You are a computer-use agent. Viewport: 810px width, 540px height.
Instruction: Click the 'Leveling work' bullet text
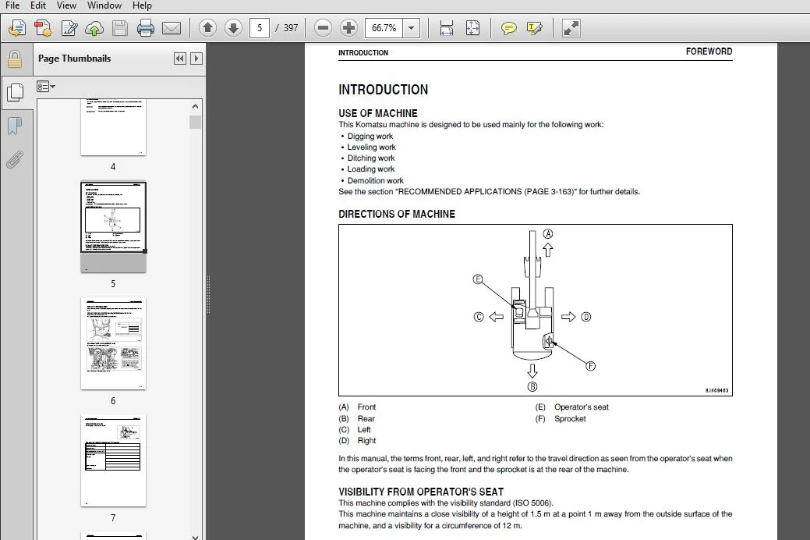[x=371, y=147]
